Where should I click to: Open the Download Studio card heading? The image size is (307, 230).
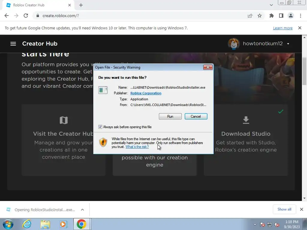(246, 134)
